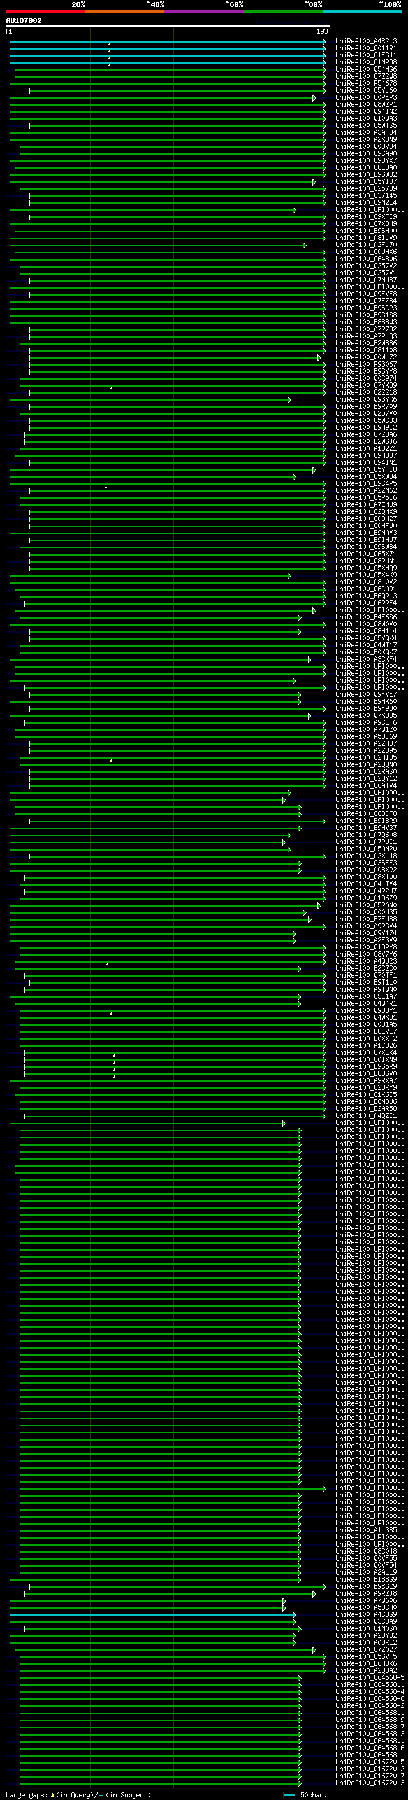This screenshot has height=1800, width=408.
Task: Select the UniRef100_C5WSB3 label
Action: (366, 420)
